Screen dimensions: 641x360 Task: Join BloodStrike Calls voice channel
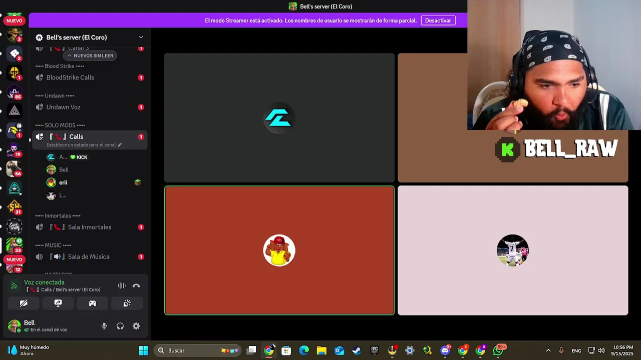coord(90,77)
